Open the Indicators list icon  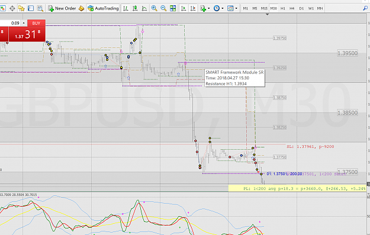pos(203,8)
